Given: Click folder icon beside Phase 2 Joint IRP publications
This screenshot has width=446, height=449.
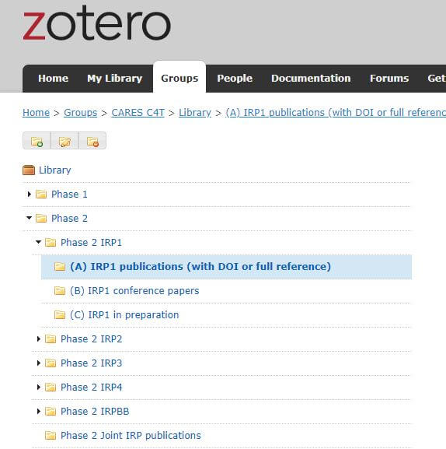Looking at the screenshot, I should click(x=51, y=436).
